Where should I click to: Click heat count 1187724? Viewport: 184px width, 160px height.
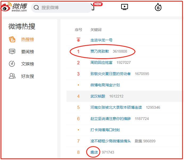(142, 119)
